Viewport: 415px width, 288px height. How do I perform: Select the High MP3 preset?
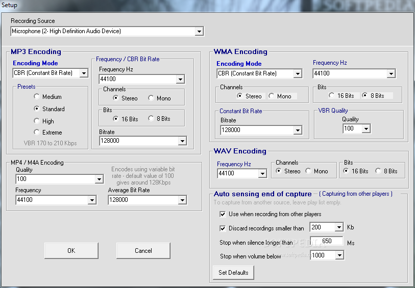(x=37, y=121)
